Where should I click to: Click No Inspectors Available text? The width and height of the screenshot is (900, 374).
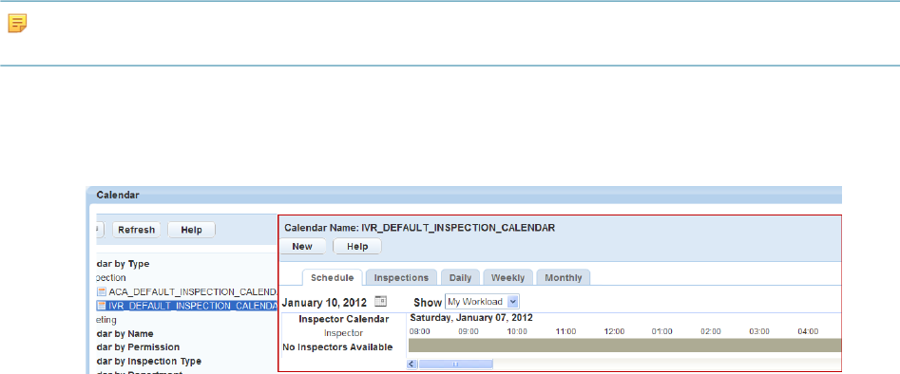[337, 347]
